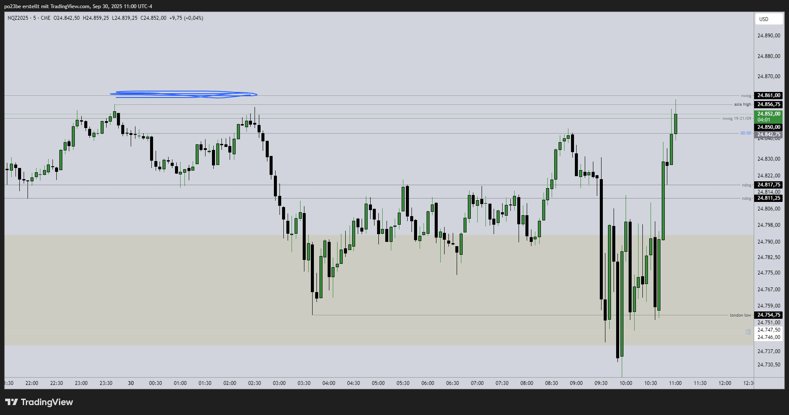Click the 24.737,00 price axis tick
The height and width of the screenshot is (415, 789).
[768, 351]
